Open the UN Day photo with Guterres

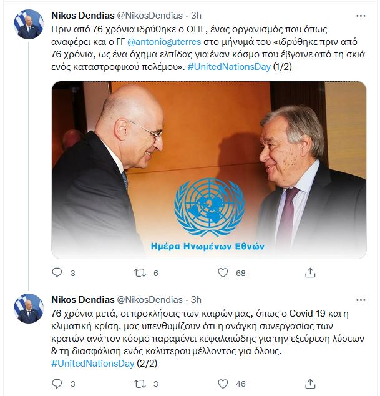(209, 170)
